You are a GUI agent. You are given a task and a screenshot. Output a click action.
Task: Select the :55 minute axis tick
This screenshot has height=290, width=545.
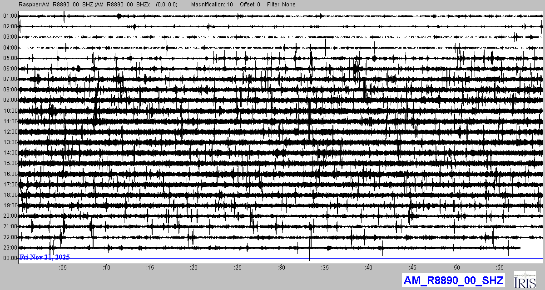click(x=500, y=267)
